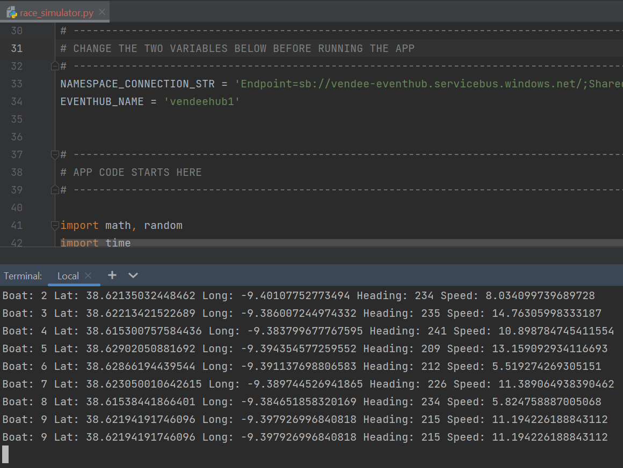Click the Terminal panel label
Screen dimensions: 623x468
(x=23, y=276)
